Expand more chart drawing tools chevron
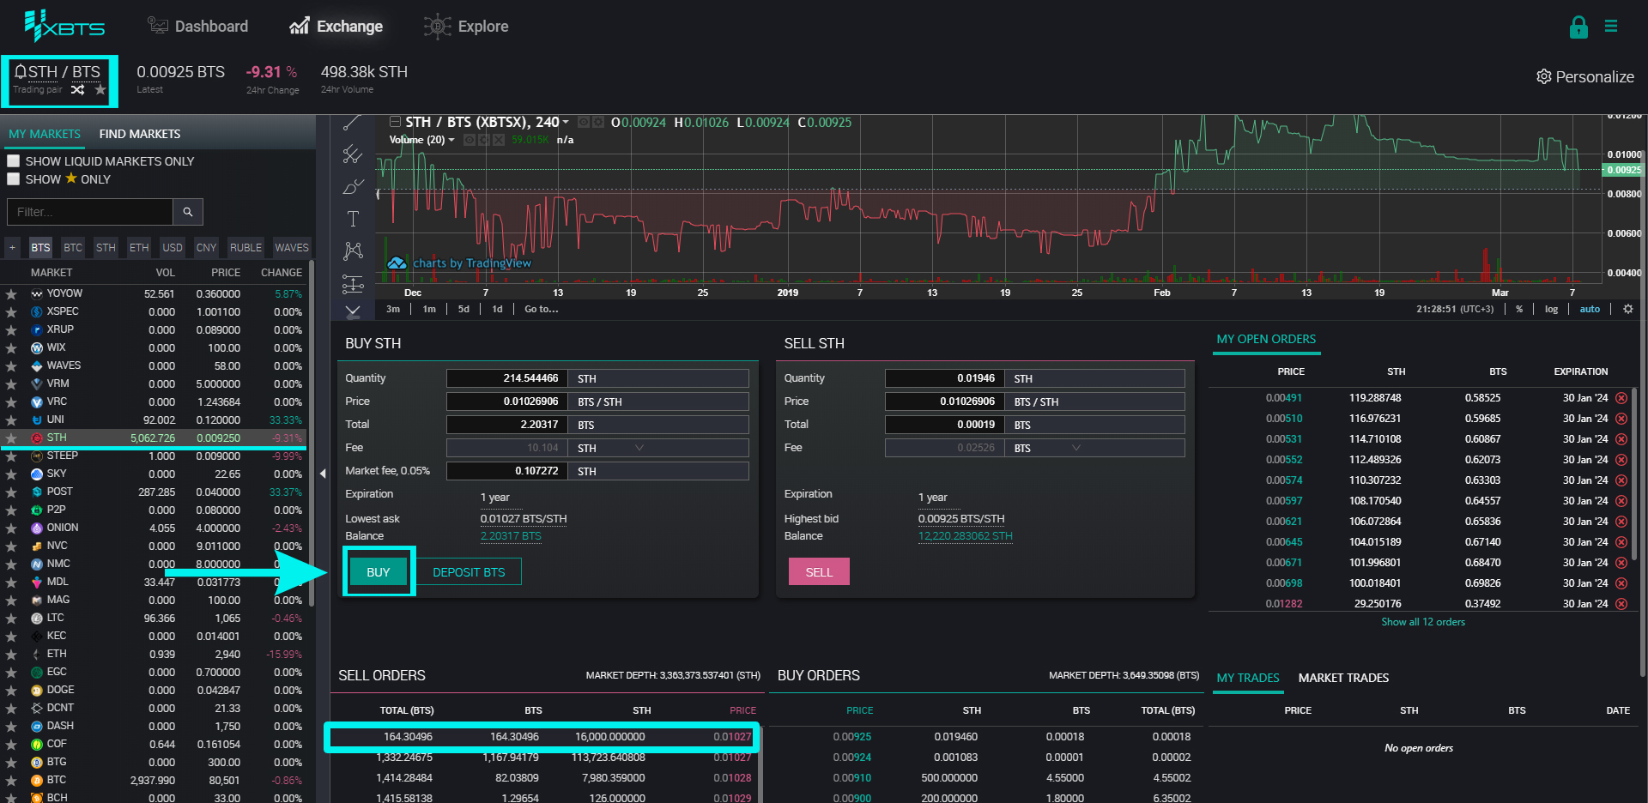Viewport: 1648px width, 803px height. pyautogui.click(x=352, y=311)
